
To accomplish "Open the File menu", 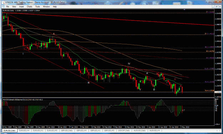I will pos(7,6).
